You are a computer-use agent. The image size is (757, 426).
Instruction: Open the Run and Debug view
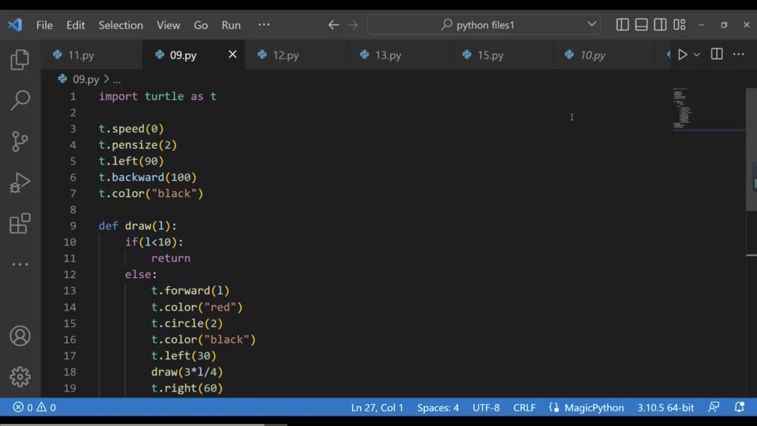20,182
